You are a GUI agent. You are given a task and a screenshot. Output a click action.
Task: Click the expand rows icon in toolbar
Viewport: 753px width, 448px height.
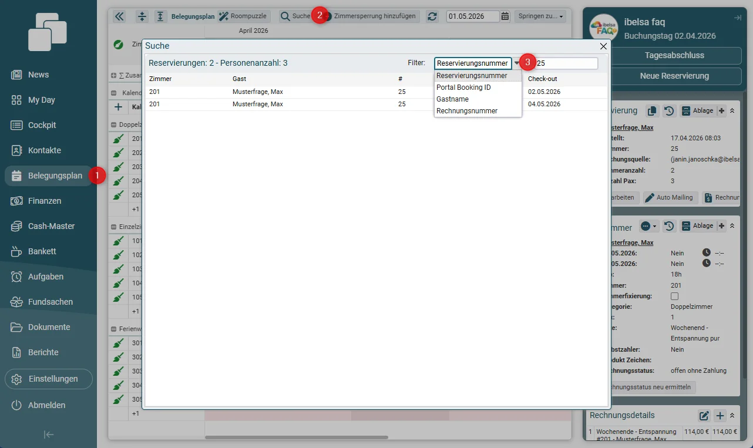click(161, 16)
